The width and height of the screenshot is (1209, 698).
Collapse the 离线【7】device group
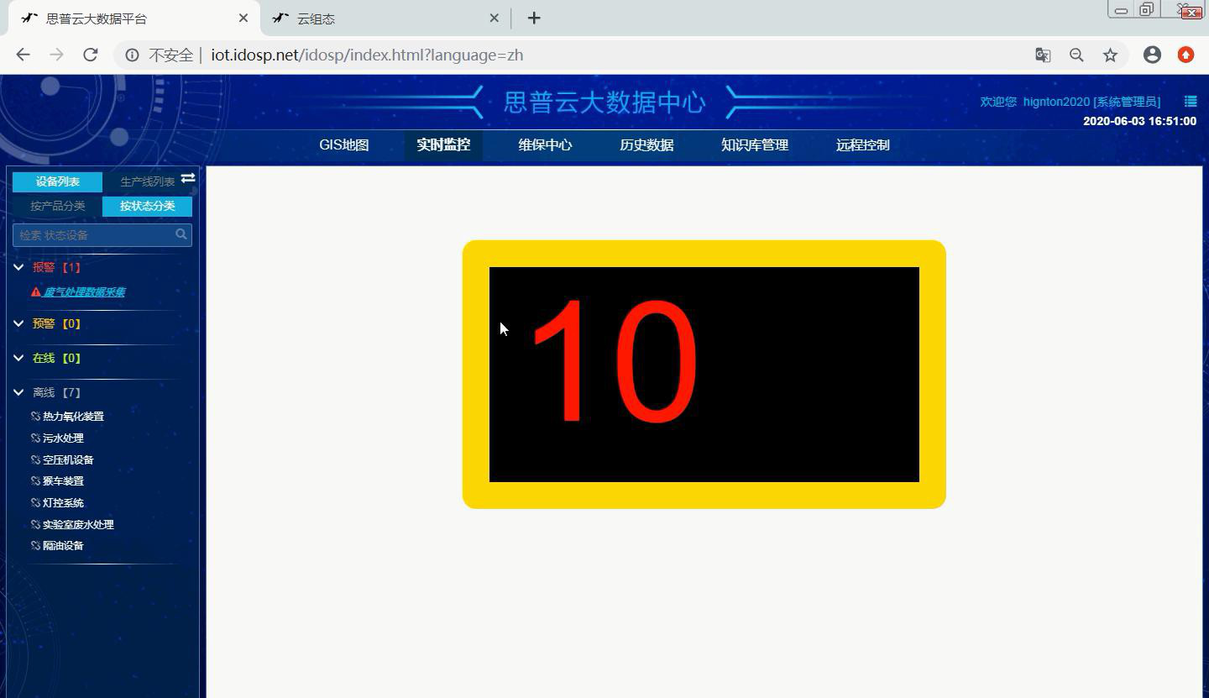(x=18, y=392)
